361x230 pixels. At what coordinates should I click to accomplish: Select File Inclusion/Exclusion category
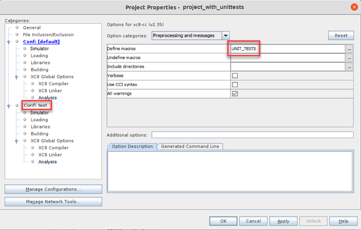48,35
